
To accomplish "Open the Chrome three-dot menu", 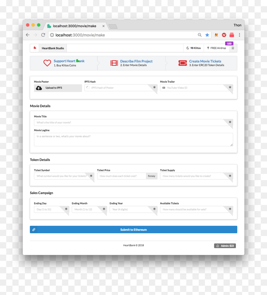I will [239, 35].
